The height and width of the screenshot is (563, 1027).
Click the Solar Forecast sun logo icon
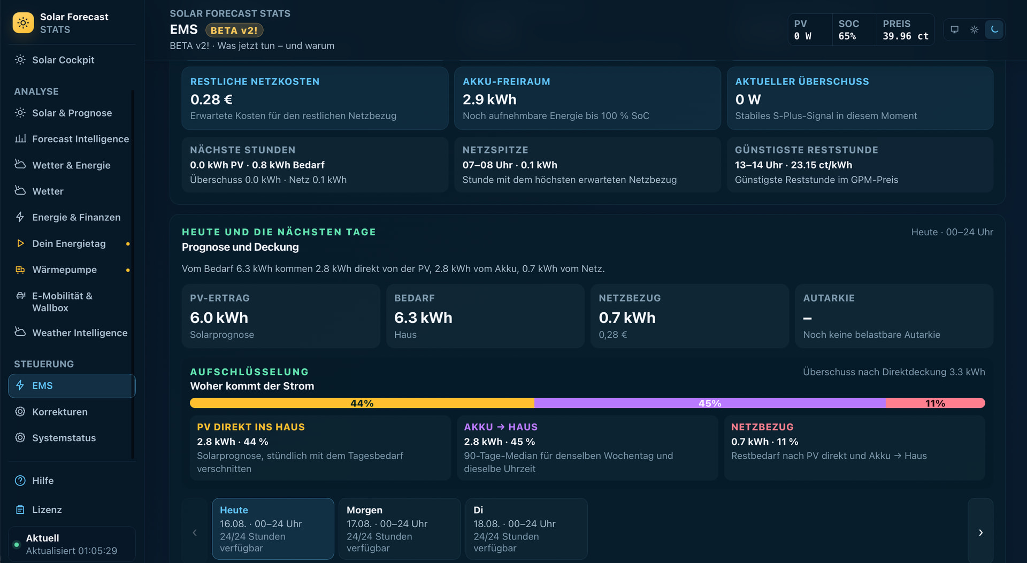pyautogui.click(x=23, y=23)
